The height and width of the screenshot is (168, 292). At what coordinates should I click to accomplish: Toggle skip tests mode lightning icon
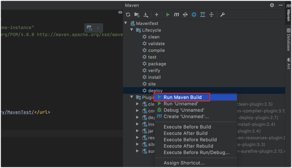coord(194,14)
